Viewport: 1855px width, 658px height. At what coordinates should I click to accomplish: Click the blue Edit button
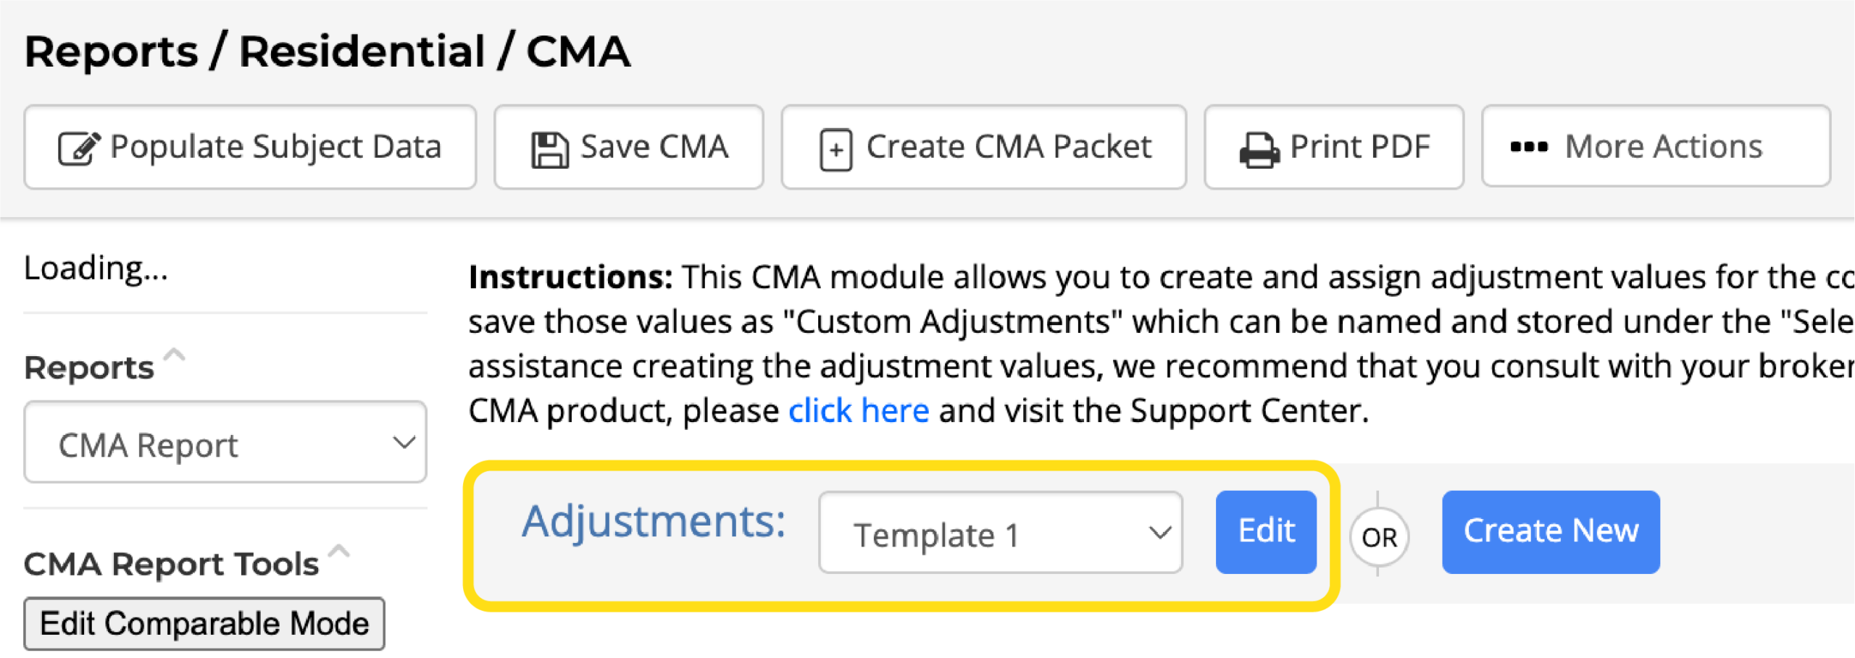coord(1266,532)
